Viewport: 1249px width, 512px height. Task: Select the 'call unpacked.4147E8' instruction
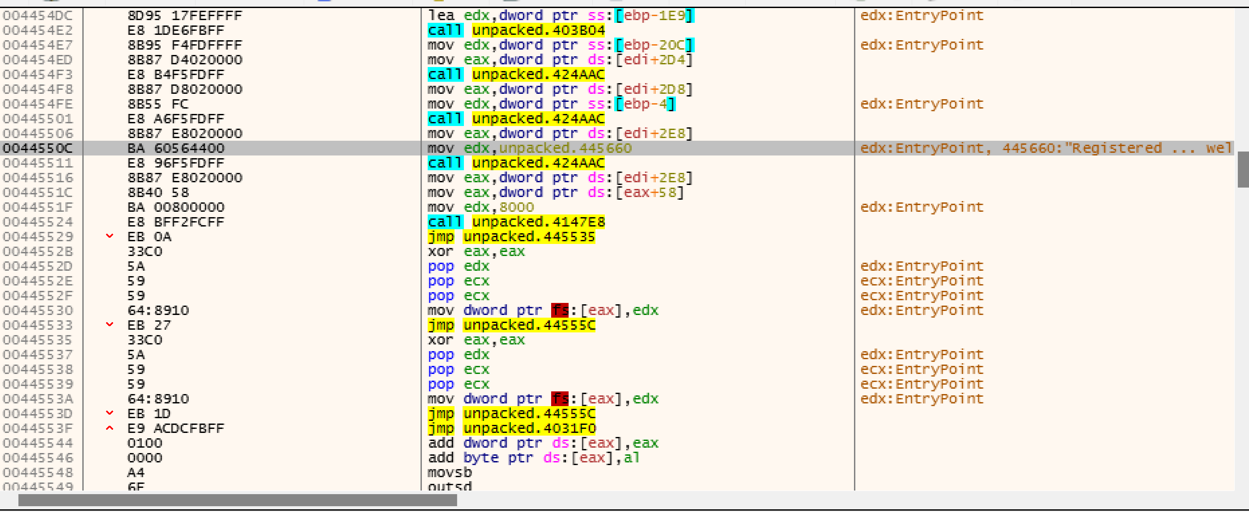pyautogui.click(x=516, y=222)
